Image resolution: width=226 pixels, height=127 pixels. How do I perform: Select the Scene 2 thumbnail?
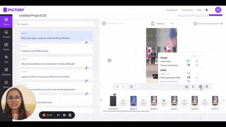pyautogui.click(x=154, y=101)
